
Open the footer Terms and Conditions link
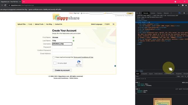tap(61, 78)
